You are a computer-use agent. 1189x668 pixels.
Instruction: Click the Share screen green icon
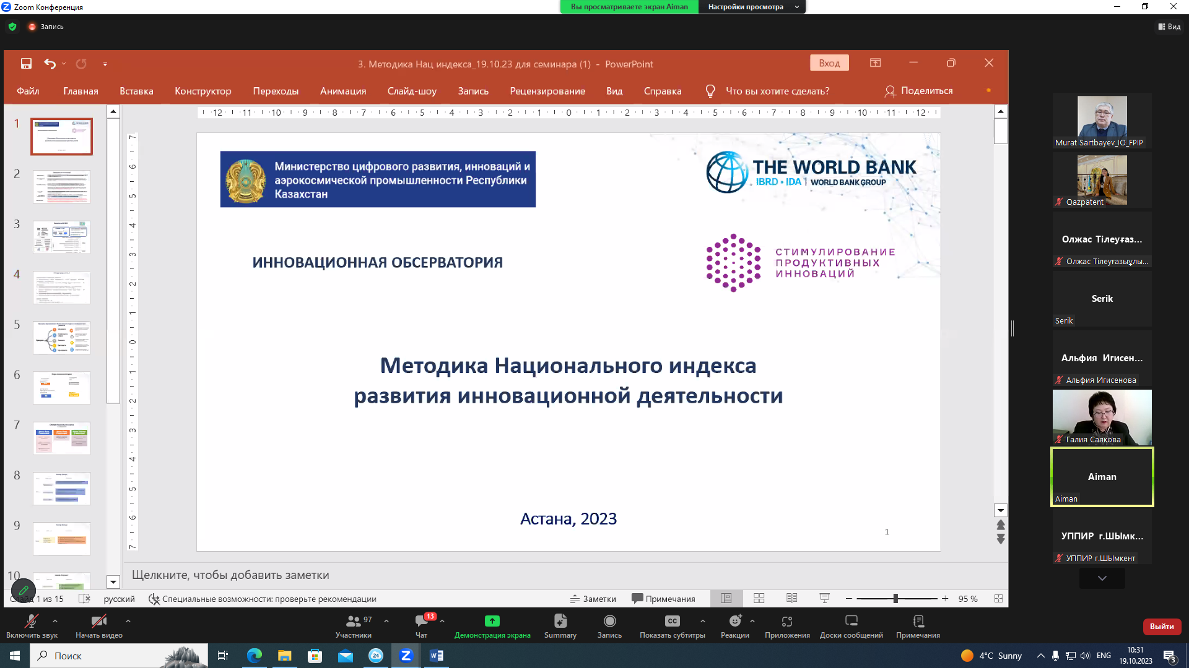click(x=492, y=621)
